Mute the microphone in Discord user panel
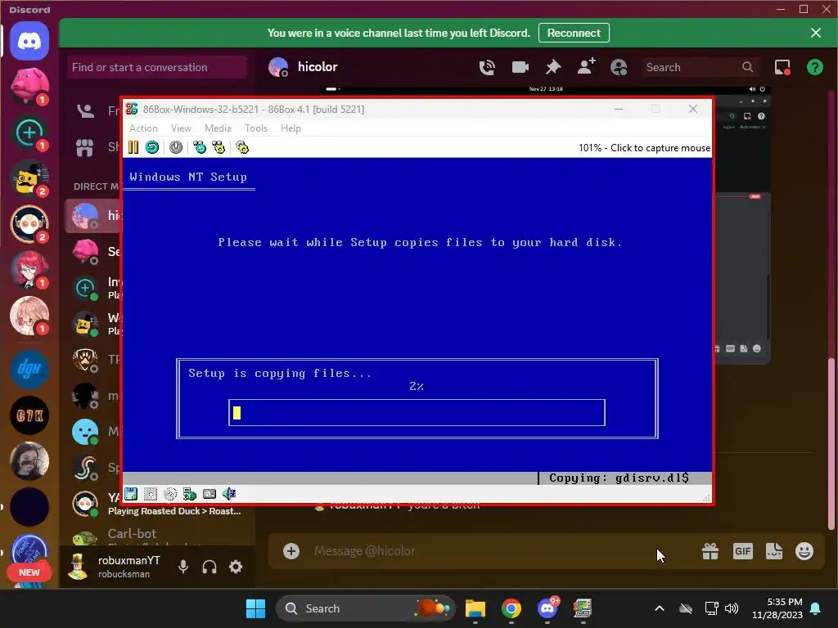Image resolution: width=838 pixels, height=628 pixels. 183,567
